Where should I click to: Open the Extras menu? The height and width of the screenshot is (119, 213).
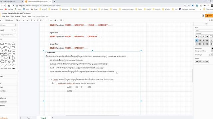[x=24, y=16]
